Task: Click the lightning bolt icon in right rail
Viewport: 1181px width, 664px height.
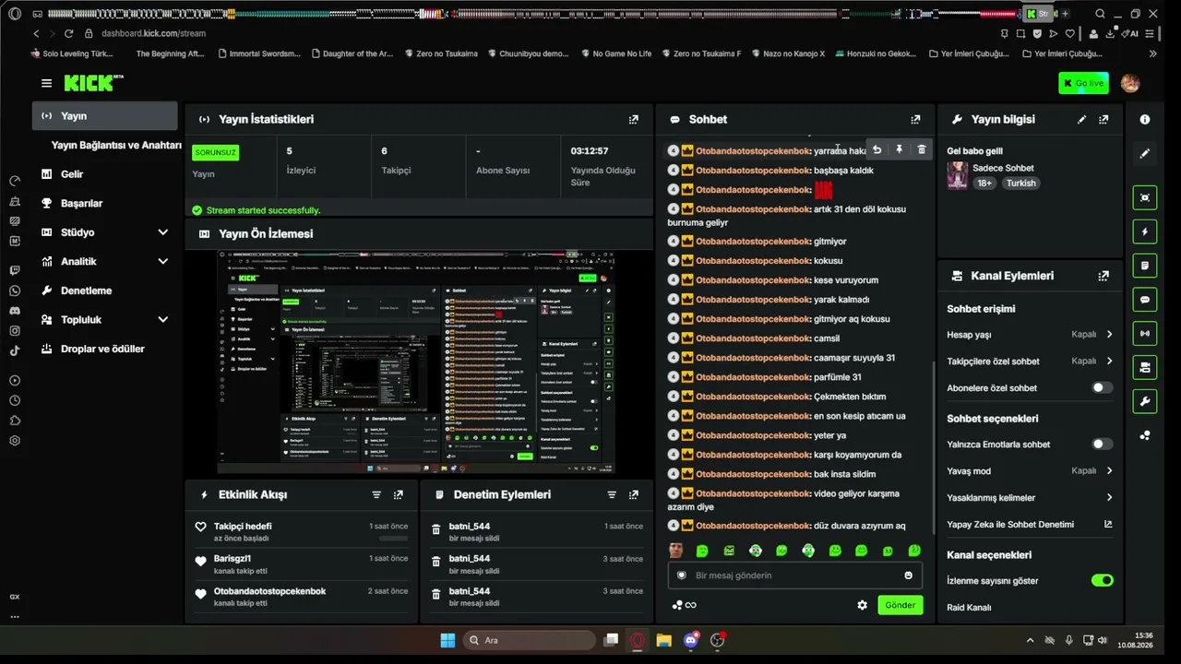Action: point(1145,231)
